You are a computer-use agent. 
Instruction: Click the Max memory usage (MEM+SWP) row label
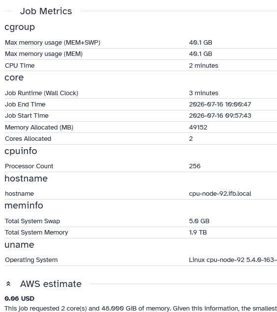pos(53,43)
